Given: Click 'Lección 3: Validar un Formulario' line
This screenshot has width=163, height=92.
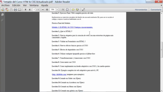Looking at the screenshot, I should point(69,41).
